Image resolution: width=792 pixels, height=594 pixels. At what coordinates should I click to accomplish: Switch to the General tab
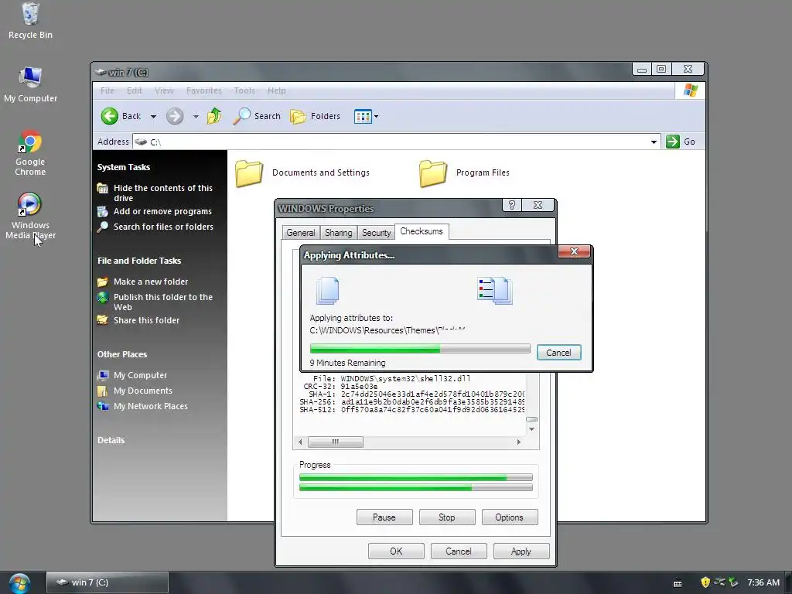[301, 233]
